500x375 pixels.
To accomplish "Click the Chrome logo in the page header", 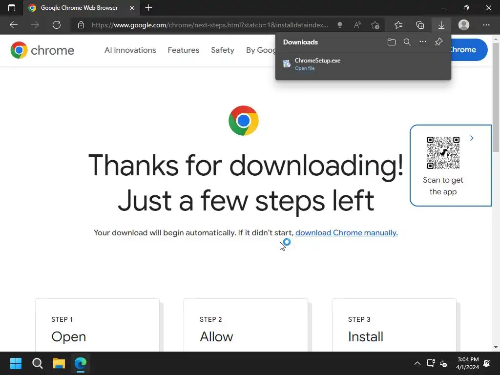I will tap(42, 50).
